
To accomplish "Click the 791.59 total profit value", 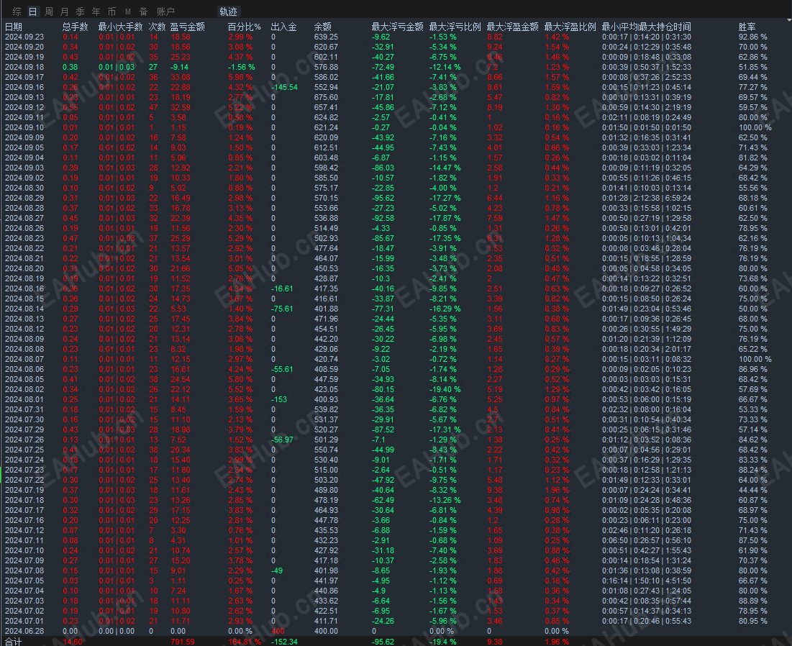I will click(182, 642).
